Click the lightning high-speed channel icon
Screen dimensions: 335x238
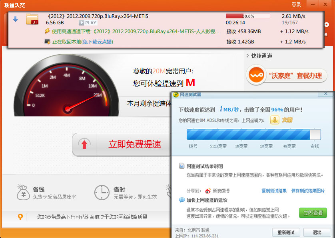[x=47, y=31]
